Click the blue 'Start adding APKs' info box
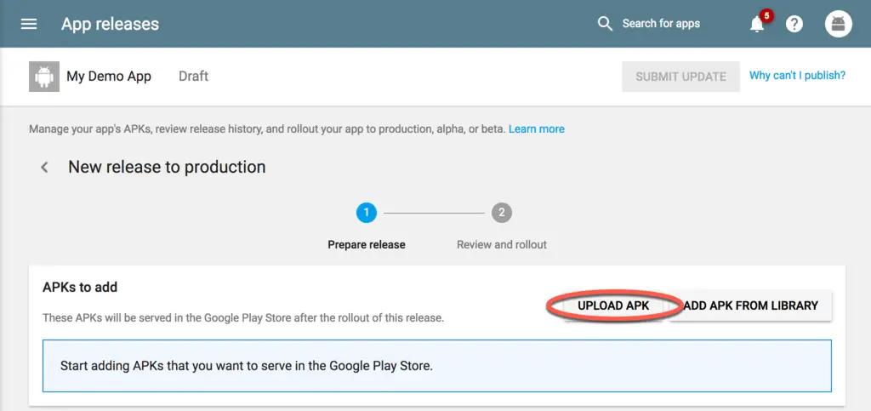The image size is (871, 411). point(437,367)
